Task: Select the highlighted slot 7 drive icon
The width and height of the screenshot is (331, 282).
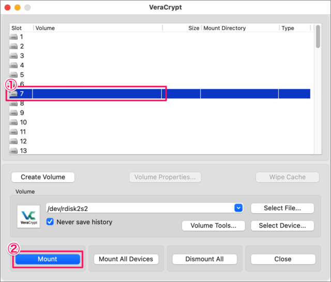Action: coord(13,94)
